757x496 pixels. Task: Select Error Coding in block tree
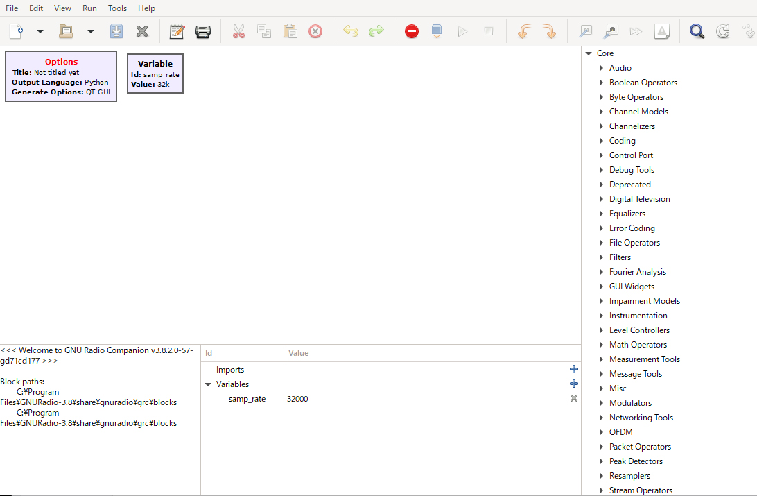click(632, 228)
